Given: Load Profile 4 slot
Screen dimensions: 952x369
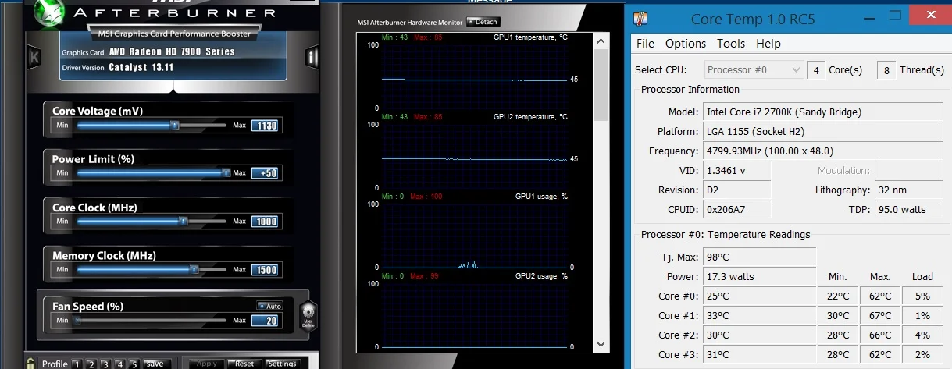Looking at the screenshot, I should (x=119, y=364).
